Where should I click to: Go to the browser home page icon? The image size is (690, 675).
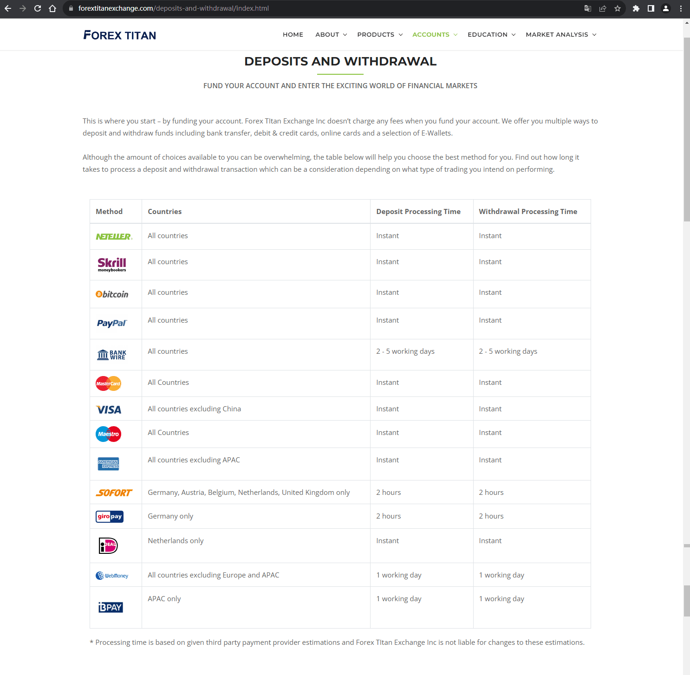pyautogui.click(x=52, y=8)
